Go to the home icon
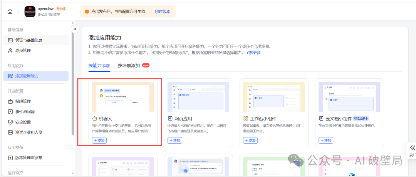The image size is (416, 177). [x=10, y=12]
